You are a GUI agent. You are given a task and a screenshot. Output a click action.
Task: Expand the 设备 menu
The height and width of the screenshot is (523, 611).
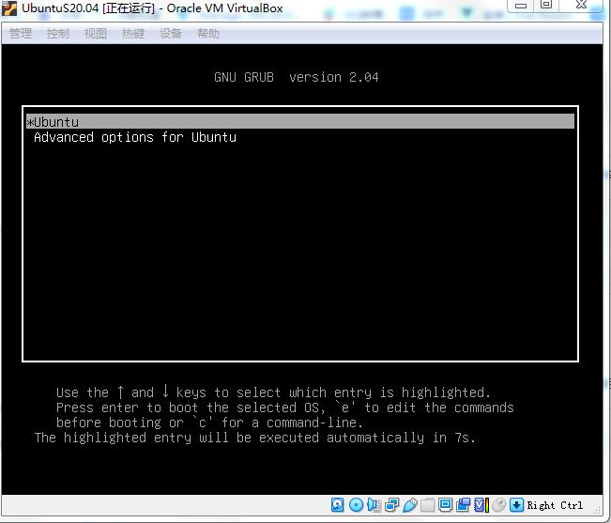(x=171, y=34)
